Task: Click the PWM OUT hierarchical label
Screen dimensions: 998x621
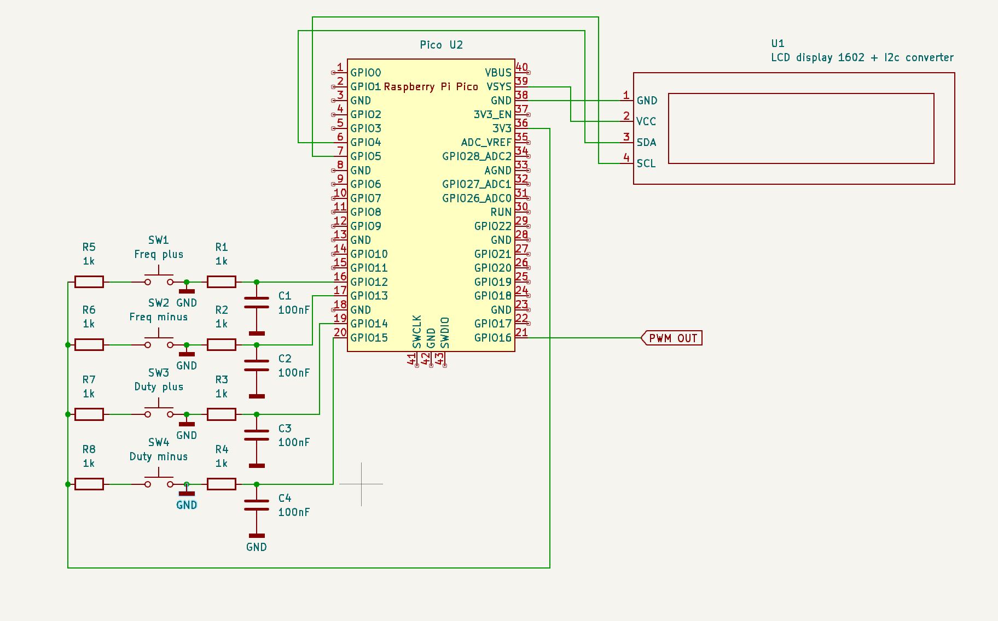Action: [x=671, y=337]
